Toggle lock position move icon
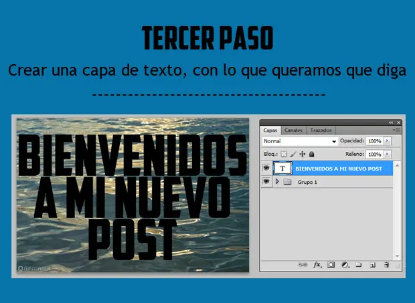Image resolution: width=415 pixels, height=303 pixels. point(303,154)
